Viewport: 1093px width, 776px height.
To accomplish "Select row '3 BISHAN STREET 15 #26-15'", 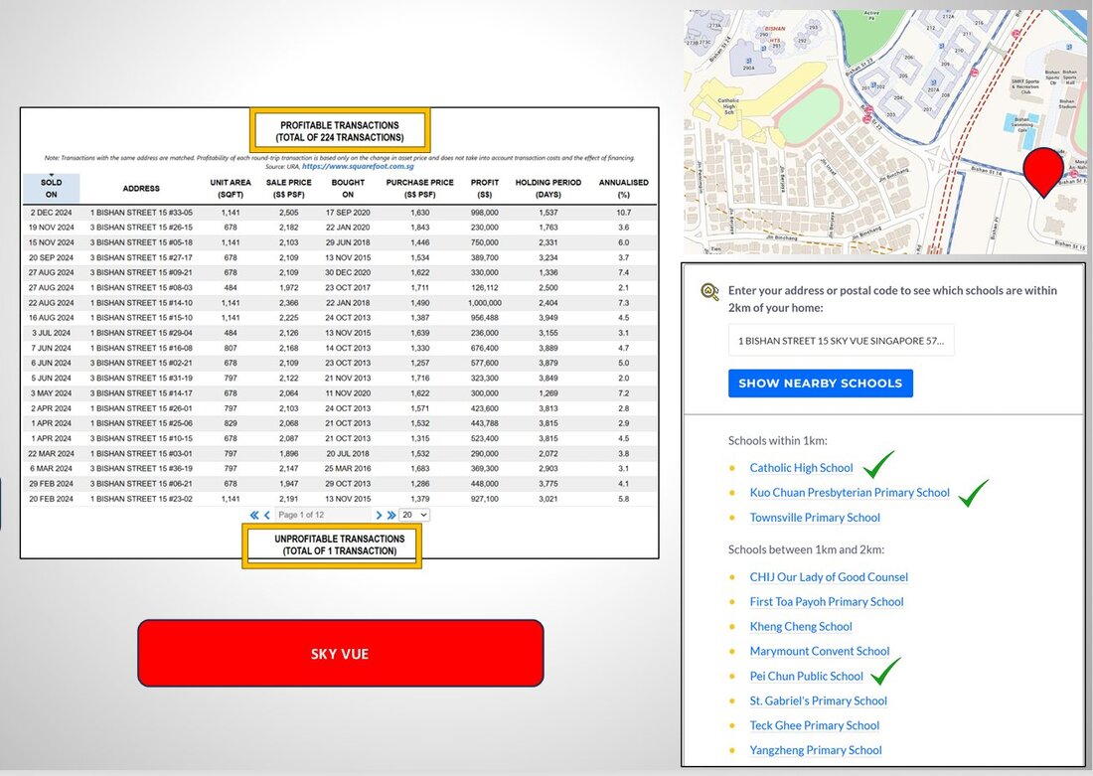I will tap(340, 228).
